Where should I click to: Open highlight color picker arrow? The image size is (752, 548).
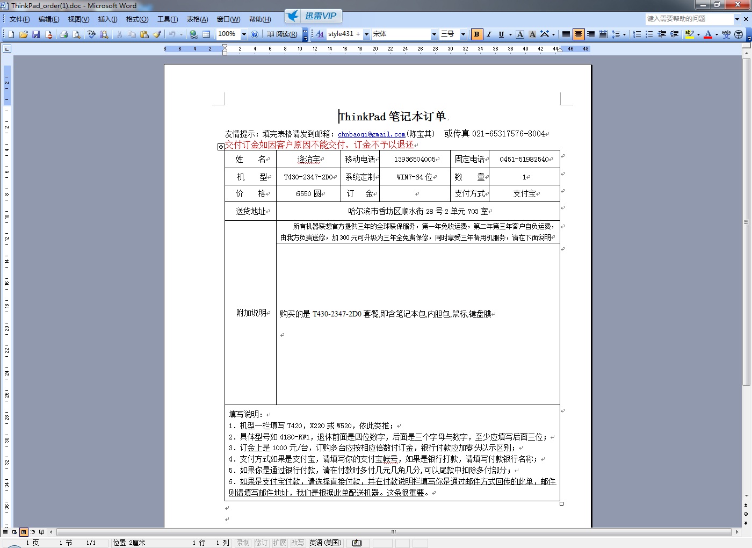[698, 34]
